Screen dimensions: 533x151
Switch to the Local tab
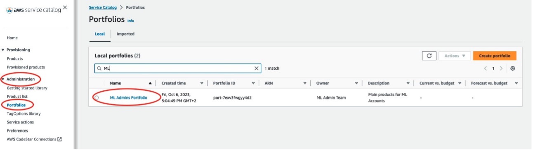(x=100, y=34)
